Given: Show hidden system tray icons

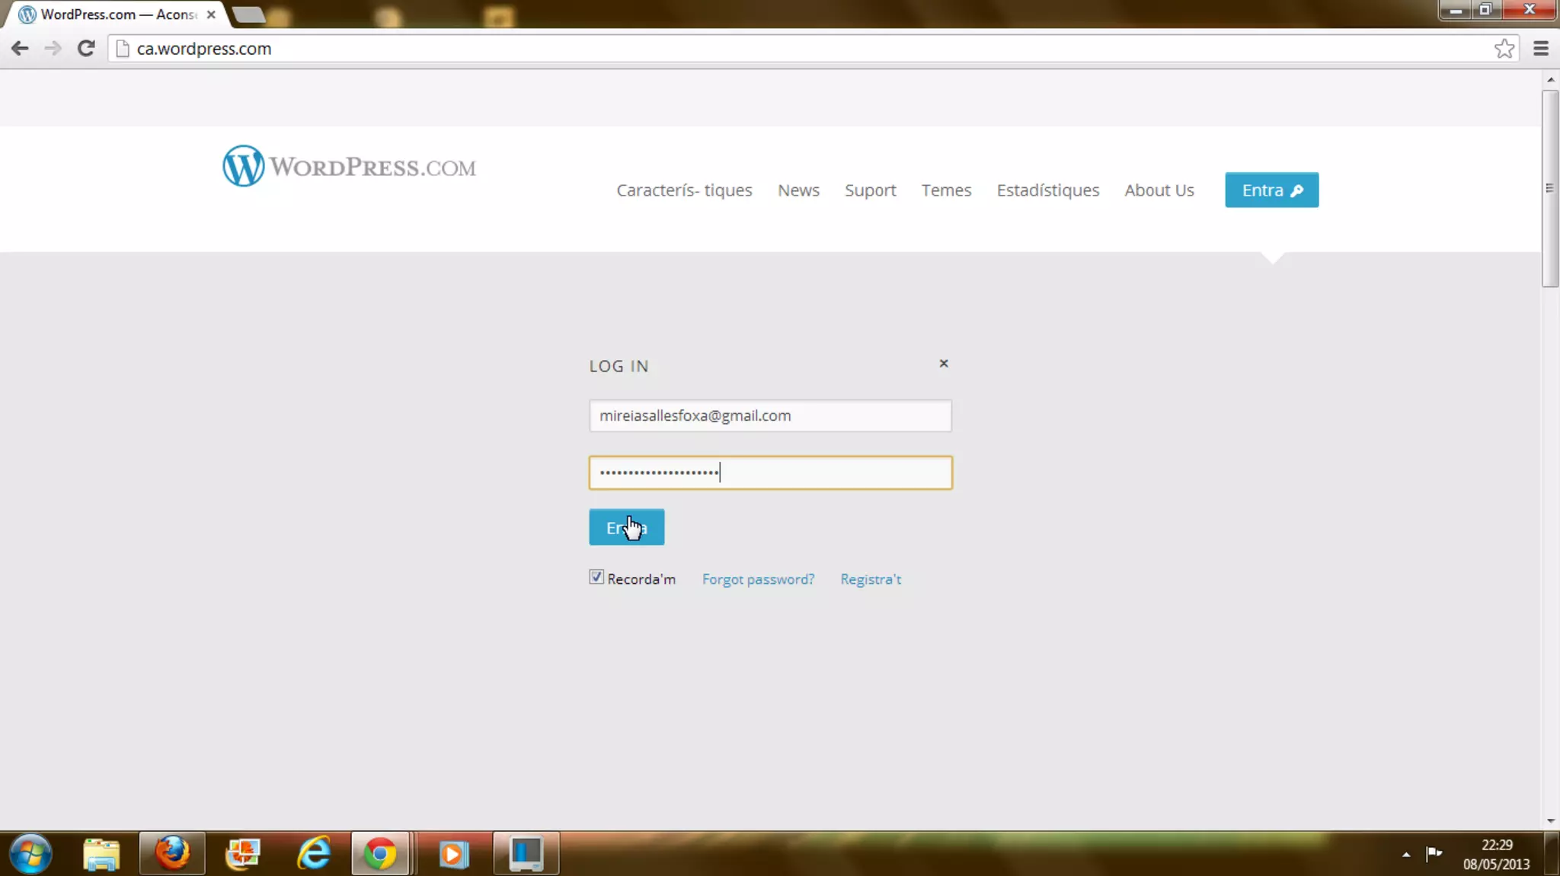Looking at the screenshot, I should 1406,855.
